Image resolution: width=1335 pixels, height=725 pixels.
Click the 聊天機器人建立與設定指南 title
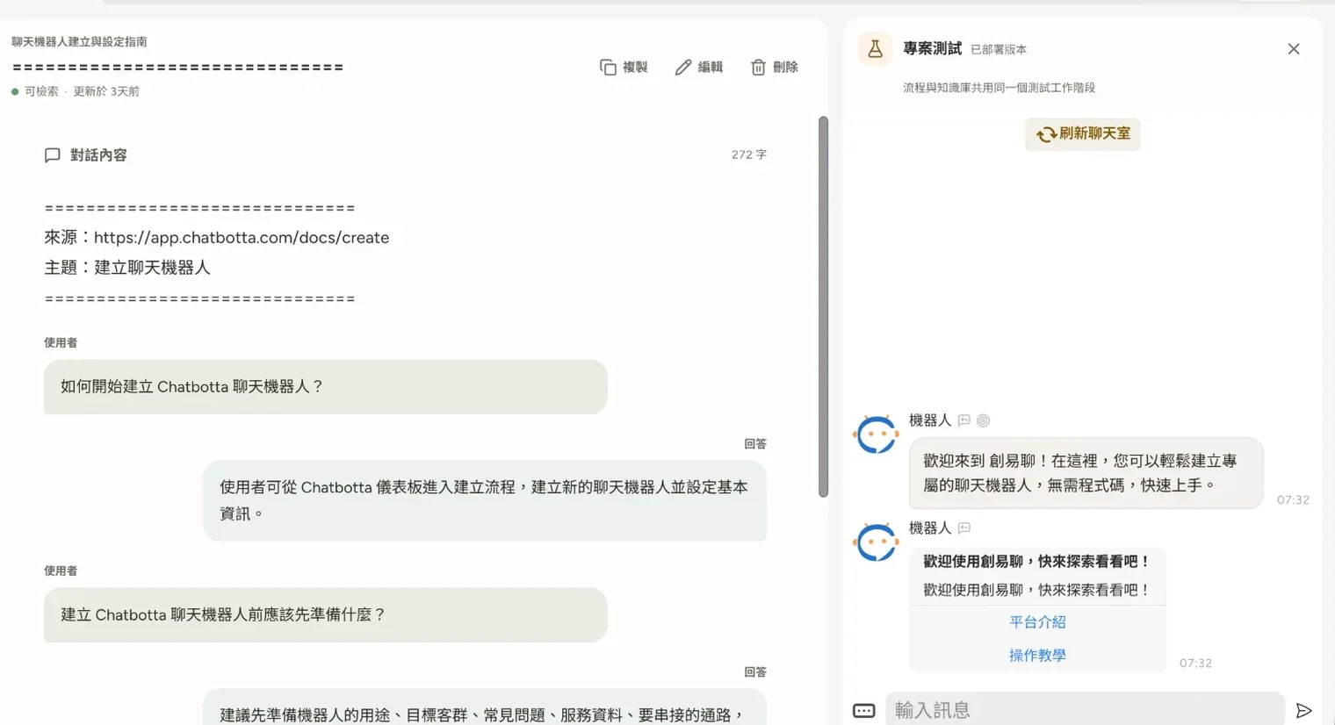79,42
